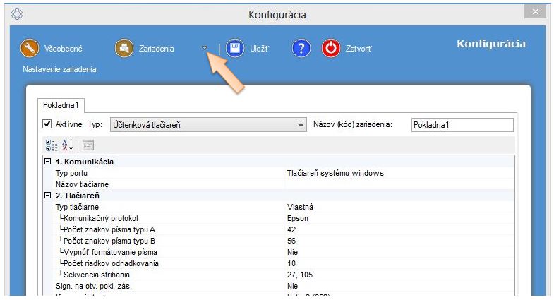Screen dimensions: 554x300
Task: Expand the Zariadenia dropdown arrow
Action: pyautogui.click(x=205, y=49)
